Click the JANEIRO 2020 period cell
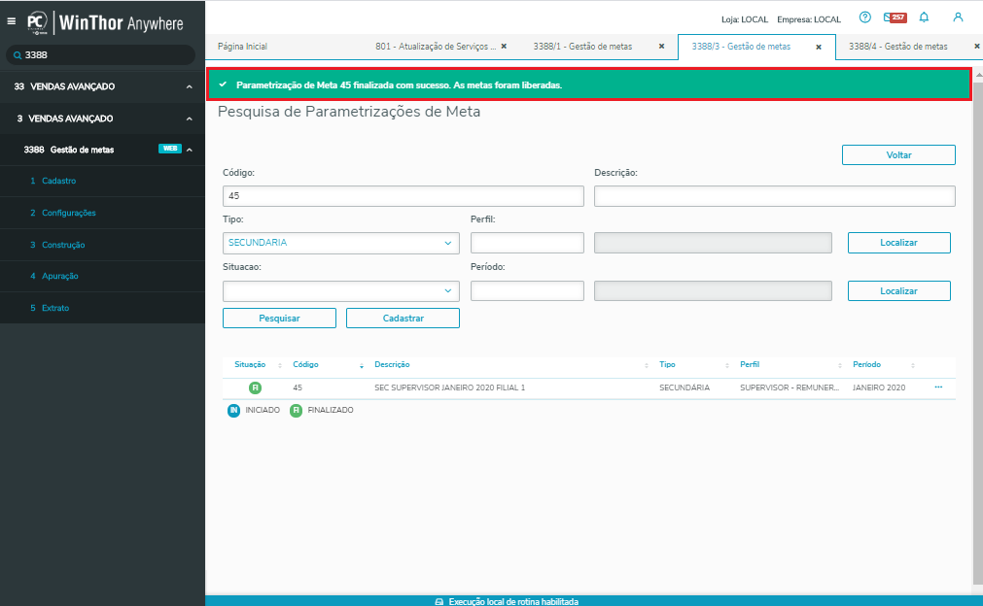 (x=879, y=388)
